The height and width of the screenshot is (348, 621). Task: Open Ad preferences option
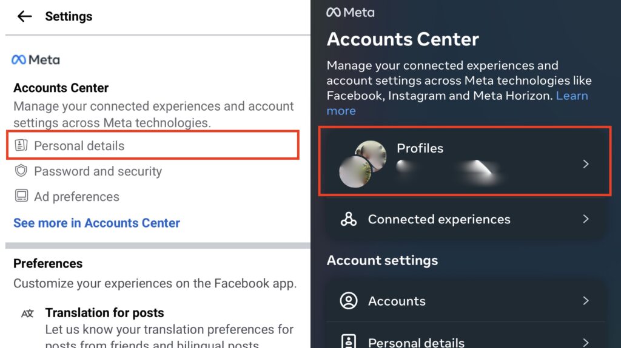point(76,197)
